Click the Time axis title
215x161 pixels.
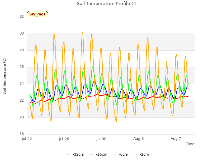[x=190, y=144]
